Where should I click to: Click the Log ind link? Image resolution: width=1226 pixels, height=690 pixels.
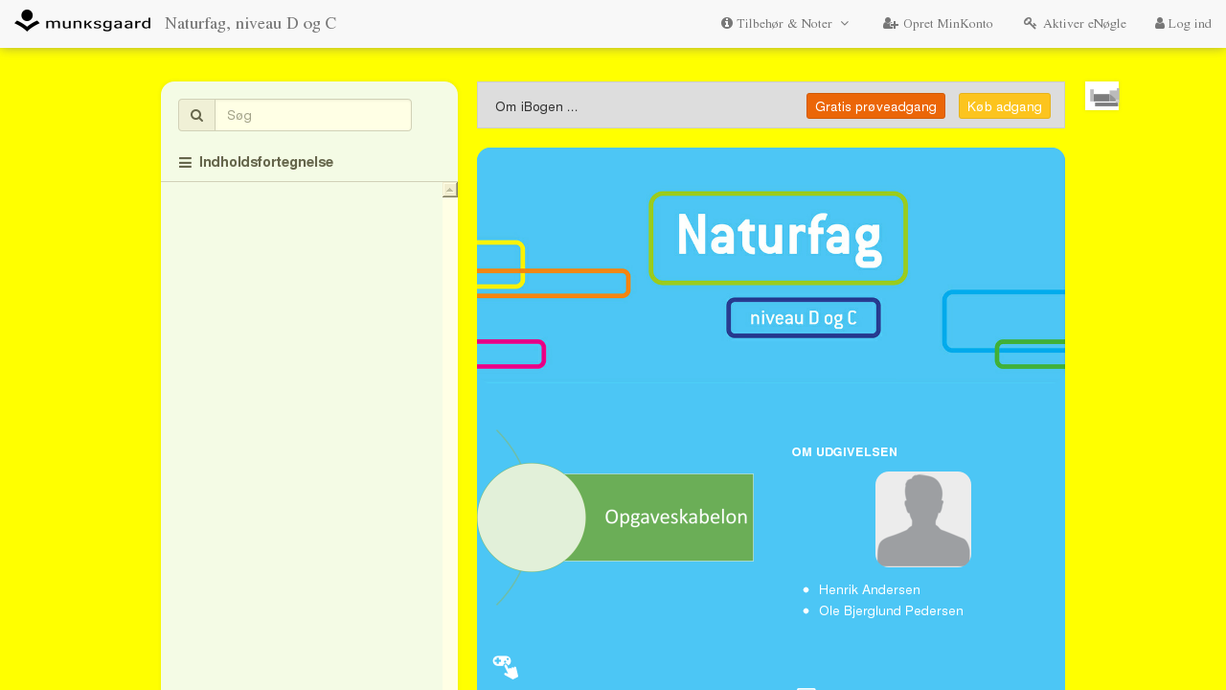click(x=1183, y=23)
